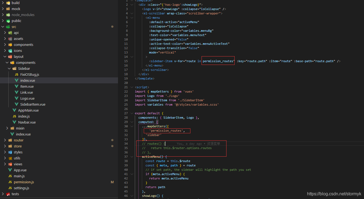Click the git blame annotation on line 34
The width and height of the screenshot is (364, 199).
[198, 144]
